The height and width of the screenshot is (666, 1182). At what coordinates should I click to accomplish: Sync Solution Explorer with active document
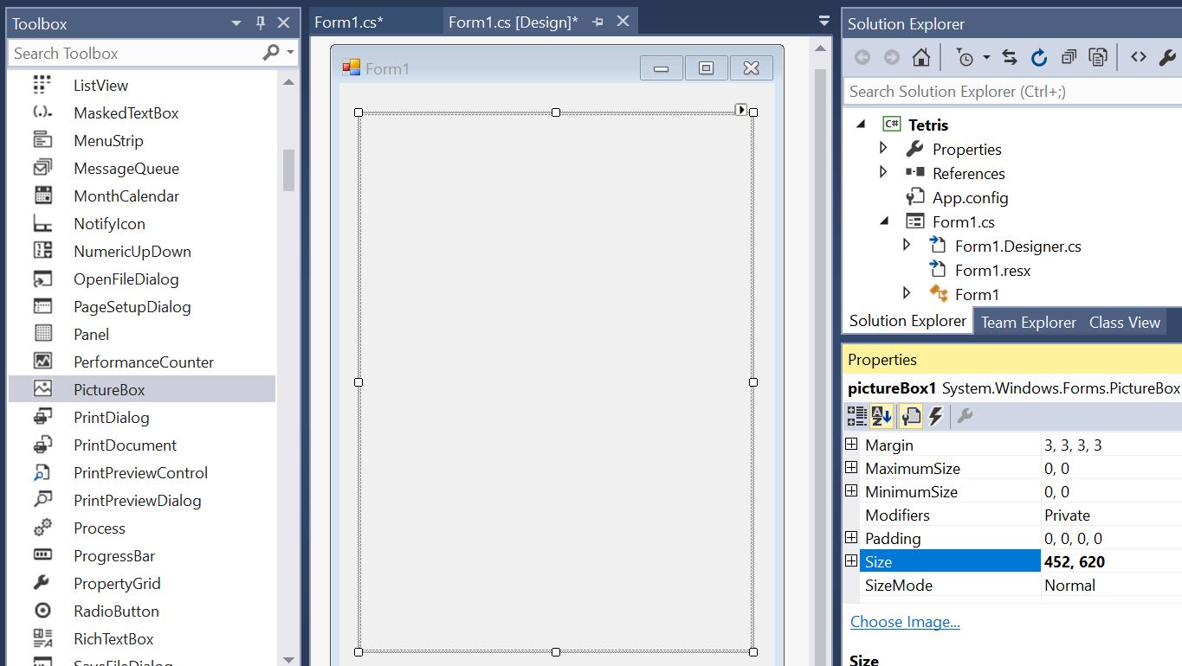[1009, 56]
